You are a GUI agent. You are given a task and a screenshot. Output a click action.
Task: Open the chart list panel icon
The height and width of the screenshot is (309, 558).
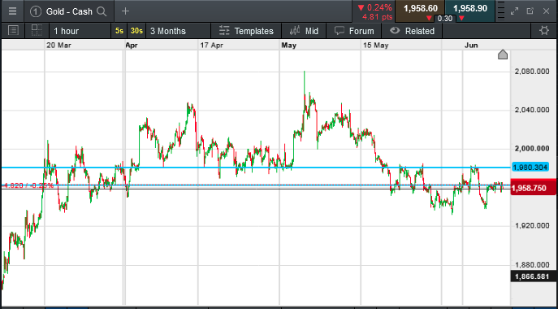click(x=13, y=31)
